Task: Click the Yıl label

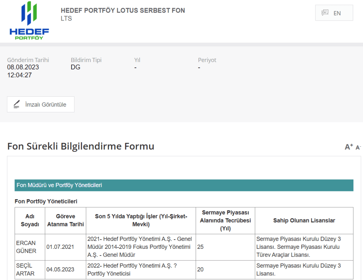Action: click(x=137, y=60)
